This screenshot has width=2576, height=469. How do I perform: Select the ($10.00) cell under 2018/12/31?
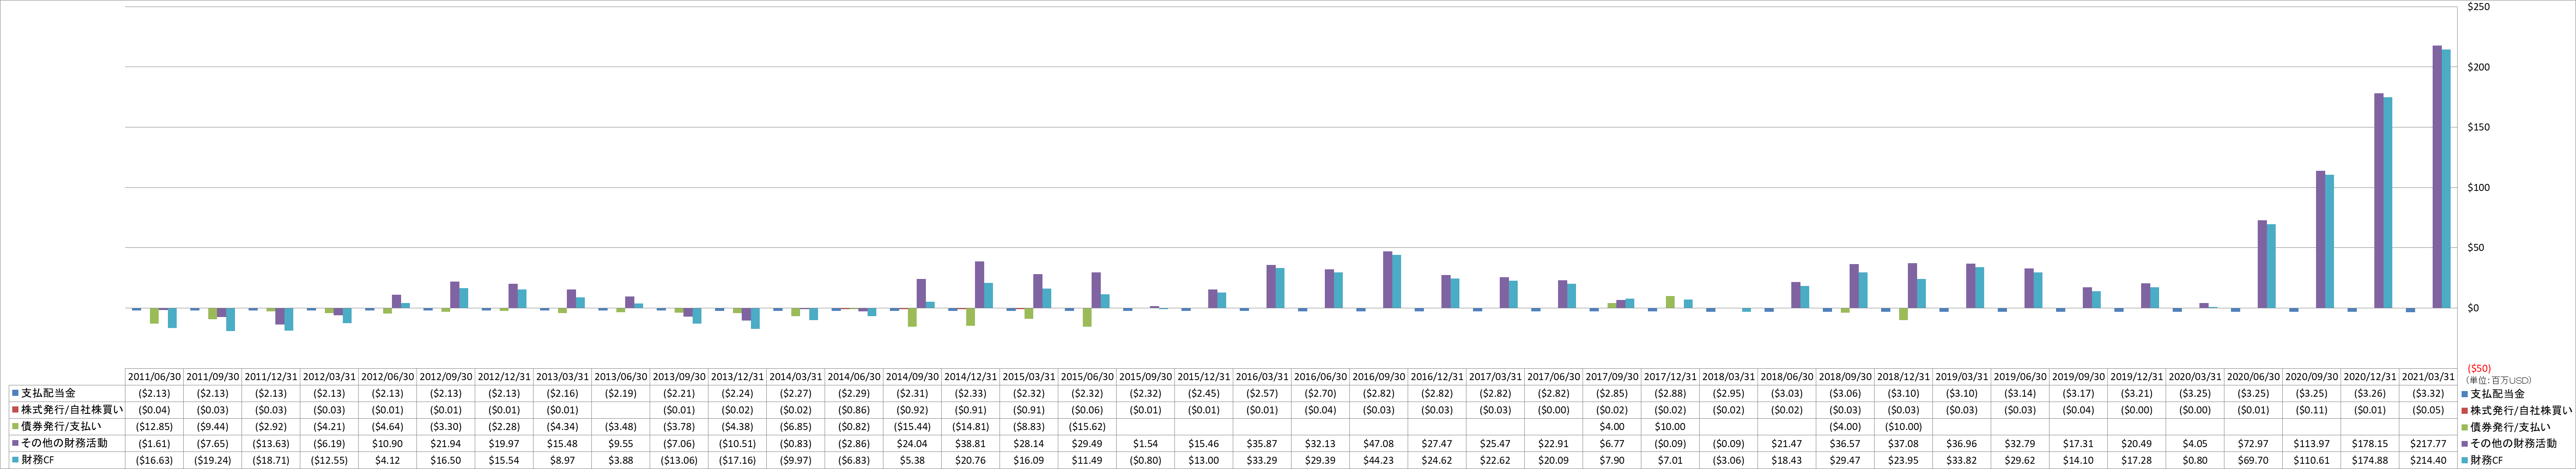(x=1904, y=427)
